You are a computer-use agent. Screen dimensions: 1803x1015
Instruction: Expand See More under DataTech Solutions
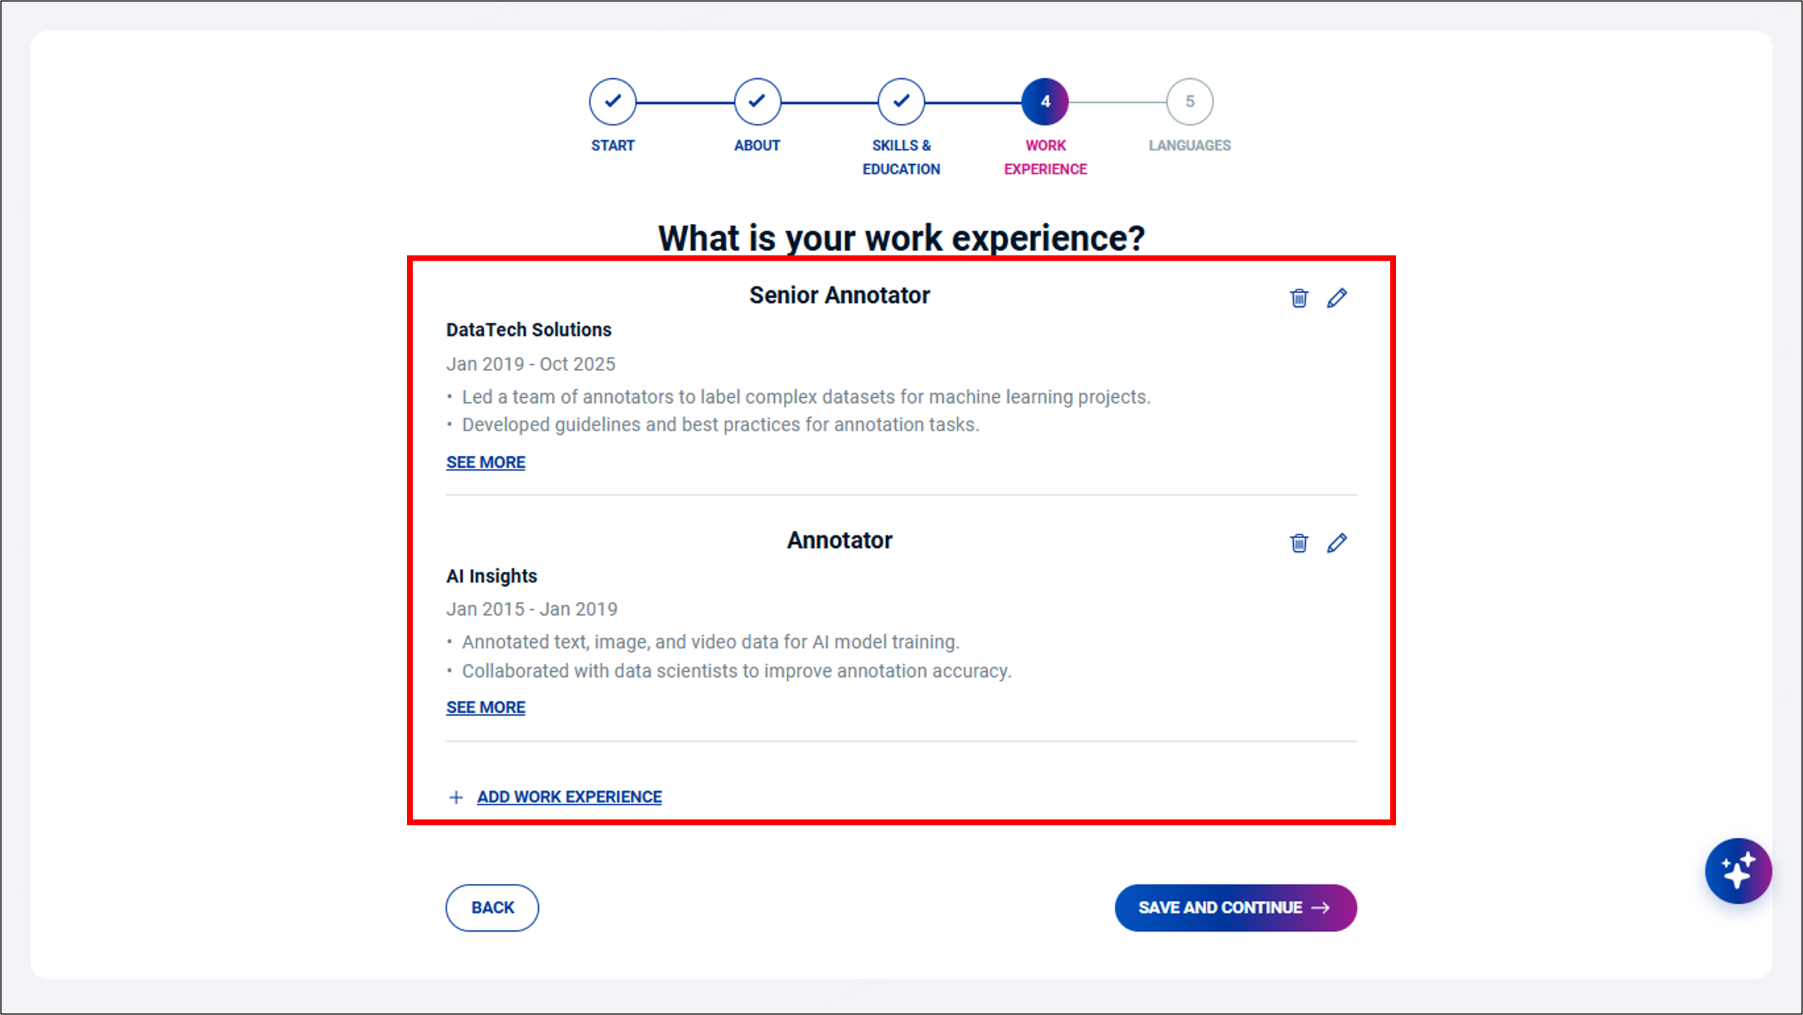[x=485, y=462]
